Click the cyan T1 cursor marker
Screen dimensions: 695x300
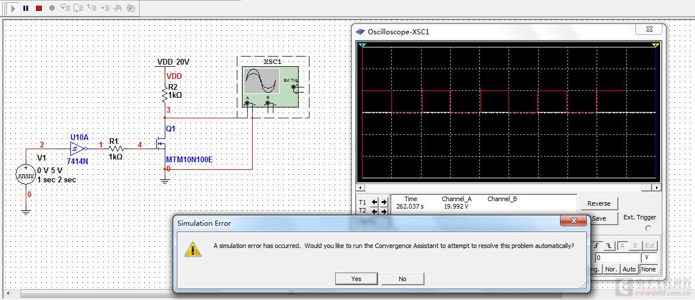tap(362, 45)
